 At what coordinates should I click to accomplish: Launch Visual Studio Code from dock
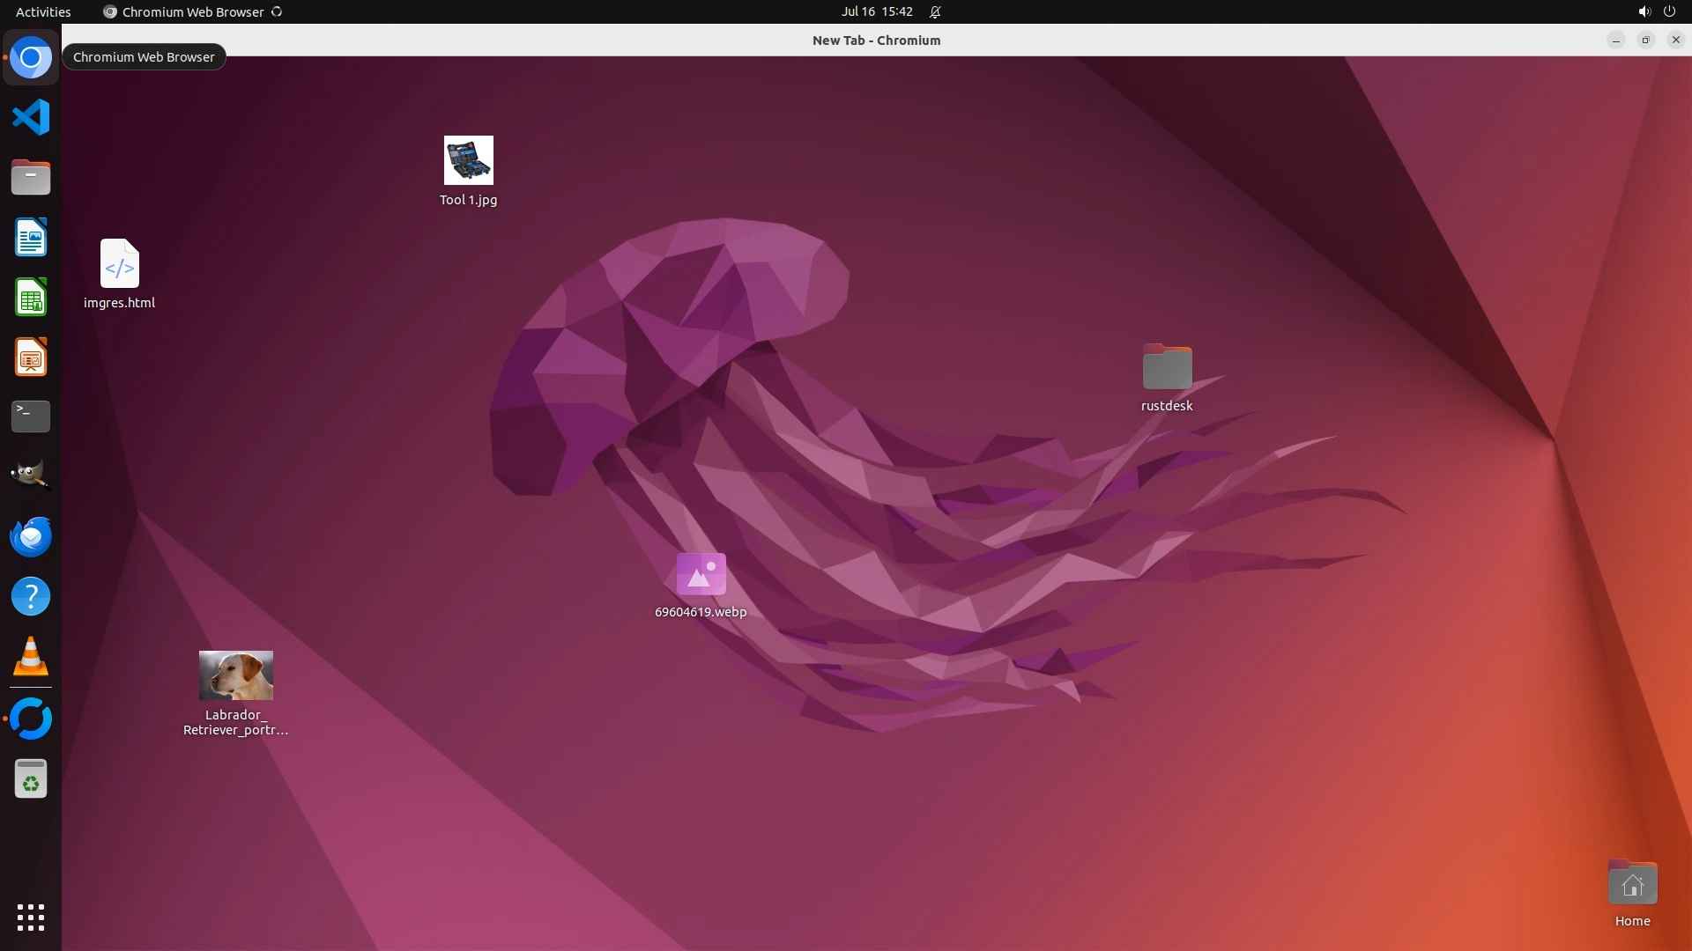pos(31,117)
